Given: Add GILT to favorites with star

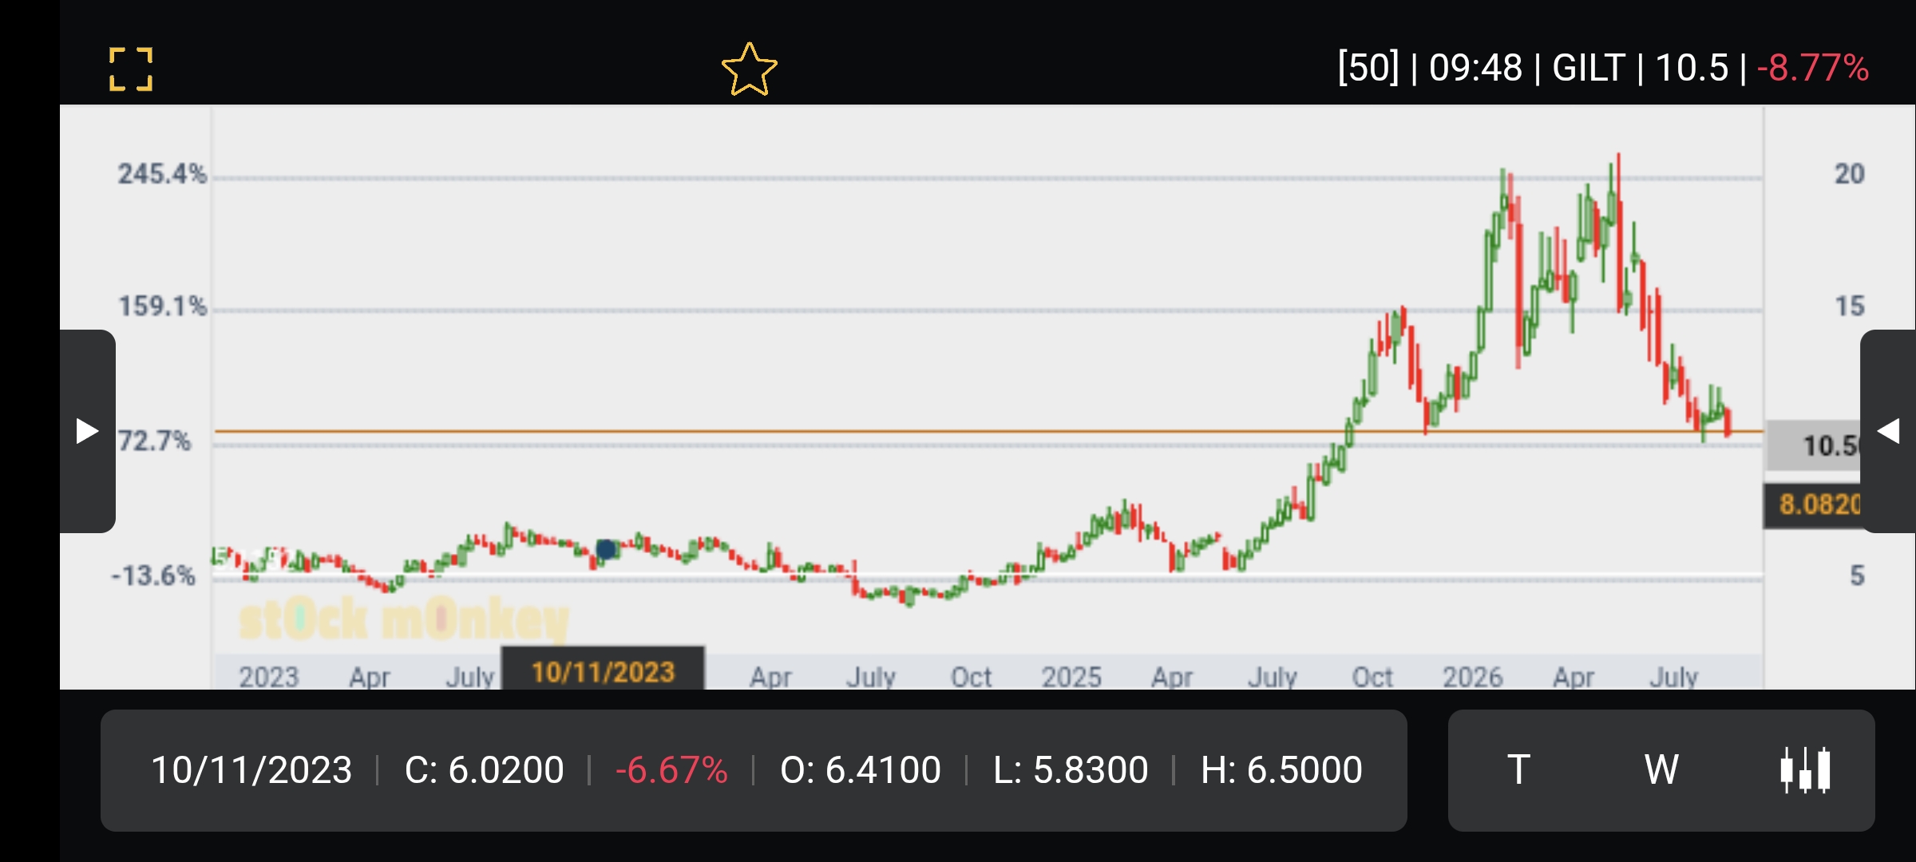Looking at the screenshot, I should click(749, 69).
